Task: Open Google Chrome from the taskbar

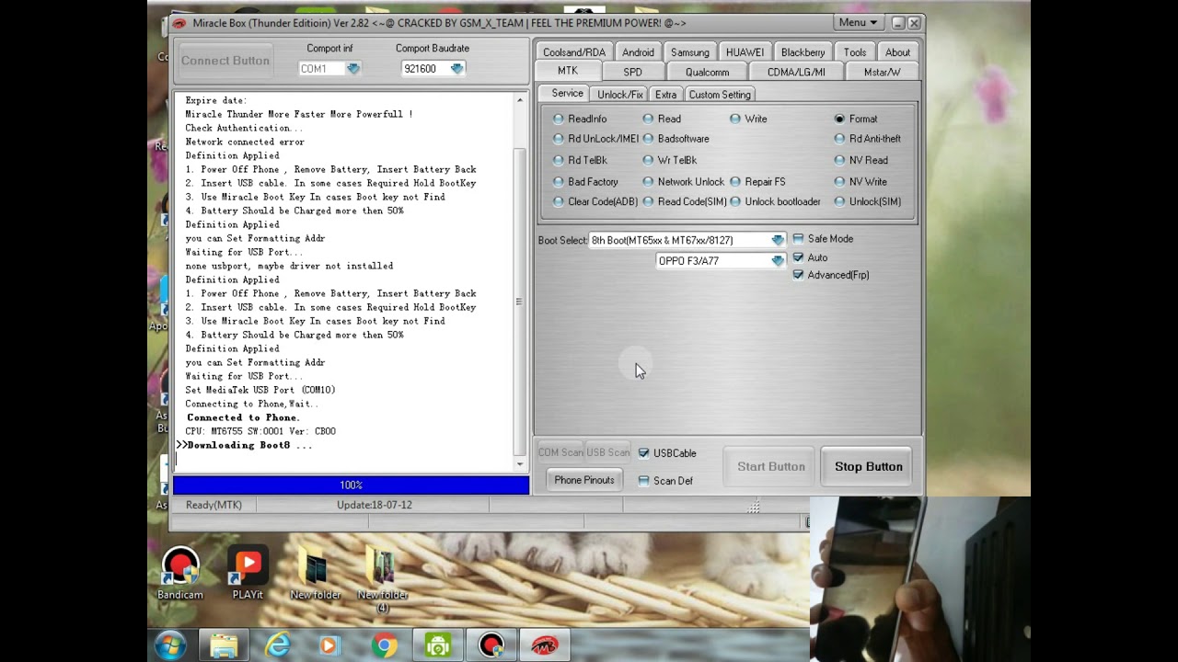Action: 385,645
